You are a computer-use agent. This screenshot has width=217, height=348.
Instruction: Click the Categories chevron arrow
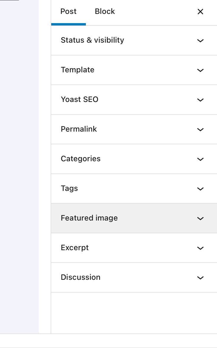(200, 159)
